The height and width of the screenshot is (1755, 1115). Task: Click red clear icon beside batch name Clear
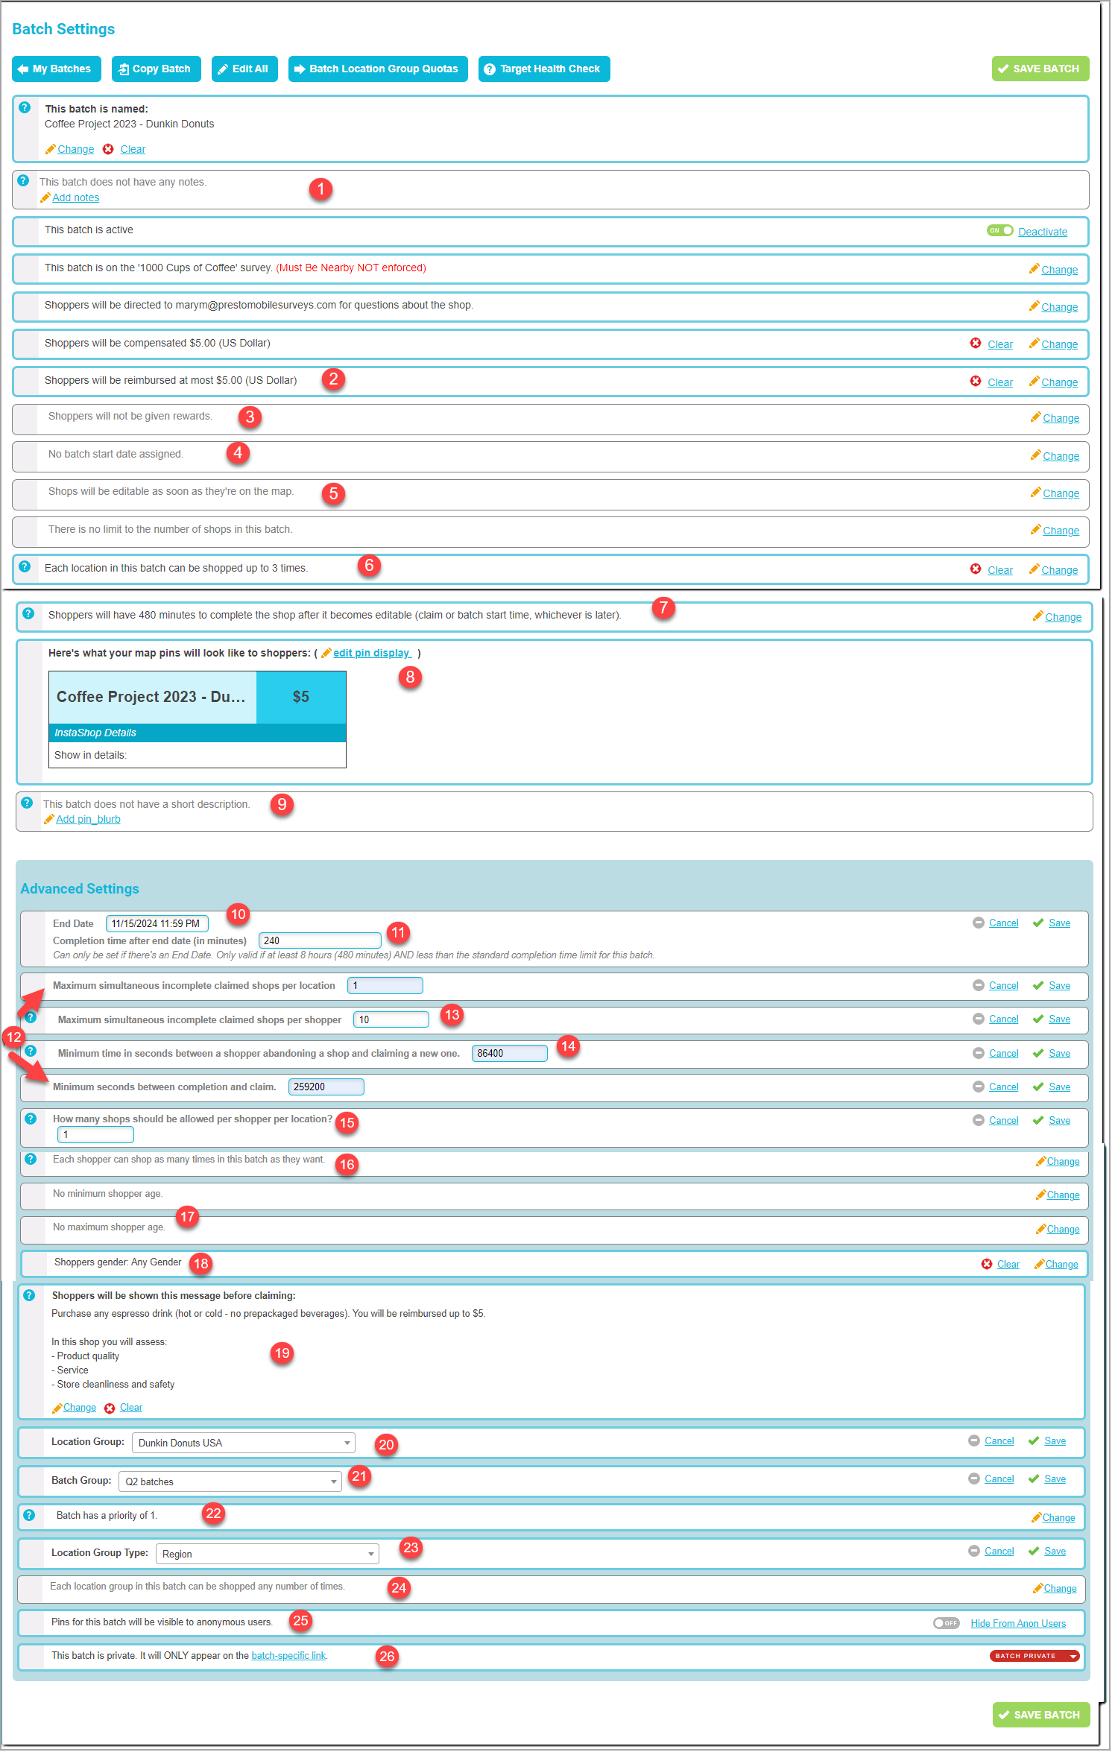pyautogui.click(x=108, y=149)
